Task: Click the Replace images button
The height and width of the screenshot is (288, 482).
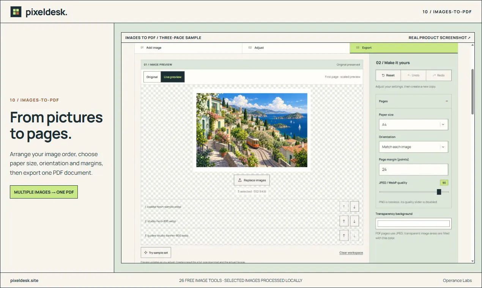Action: 252,180
